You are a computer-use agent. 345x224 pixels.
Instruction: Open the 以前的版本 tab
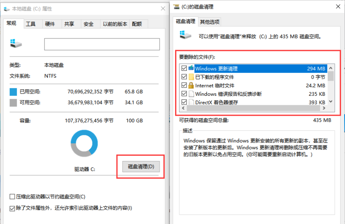point(115,24)
